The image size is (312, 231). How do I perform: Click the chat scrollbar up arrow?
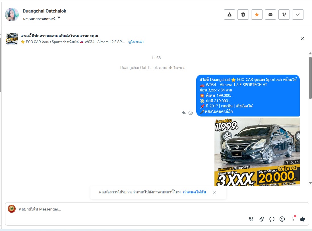click(310, 54)
